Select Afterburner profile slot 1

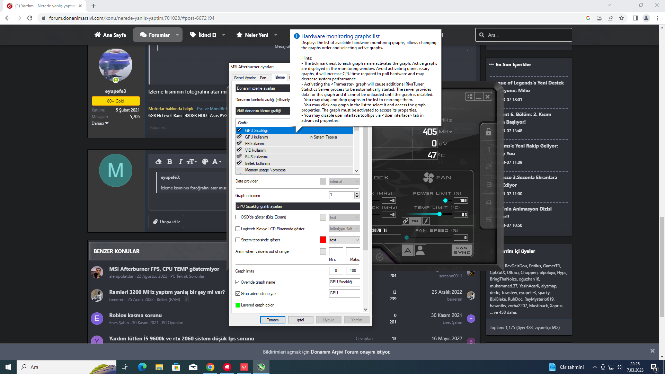click(x=489, y=149)
